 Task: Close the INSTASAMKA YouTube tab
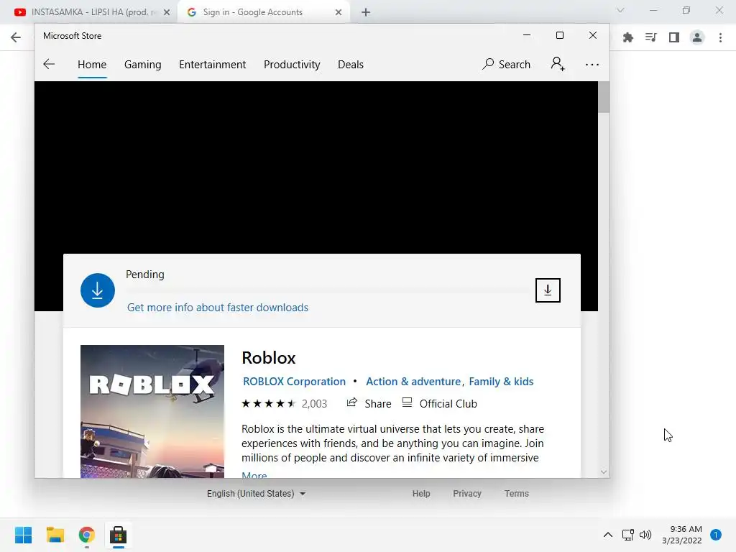[167, 13]
